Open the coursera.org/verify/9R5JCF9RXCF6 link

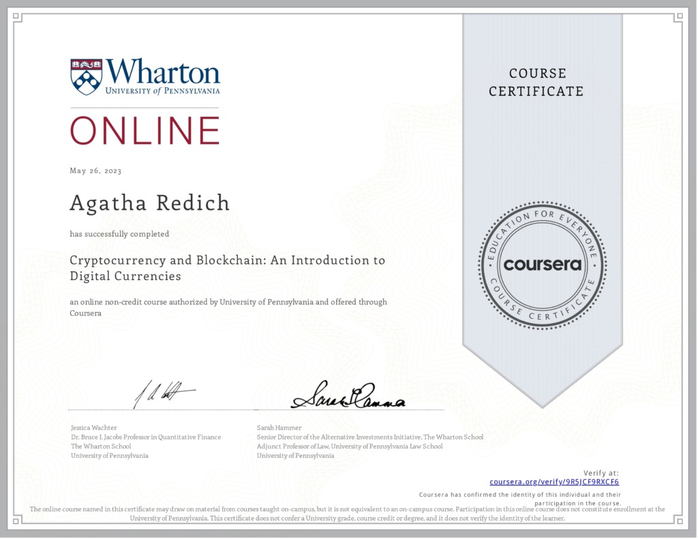tap(553, 482)
